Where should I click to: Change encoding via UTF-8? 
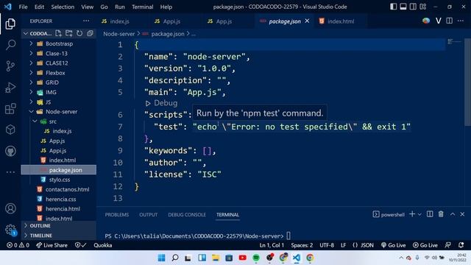click(x=327, y=245)
